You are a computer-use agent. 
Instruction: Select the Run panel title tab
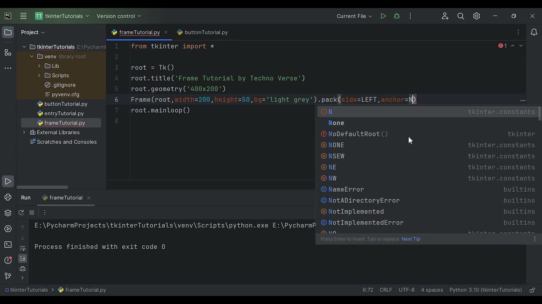pos(26,198)
